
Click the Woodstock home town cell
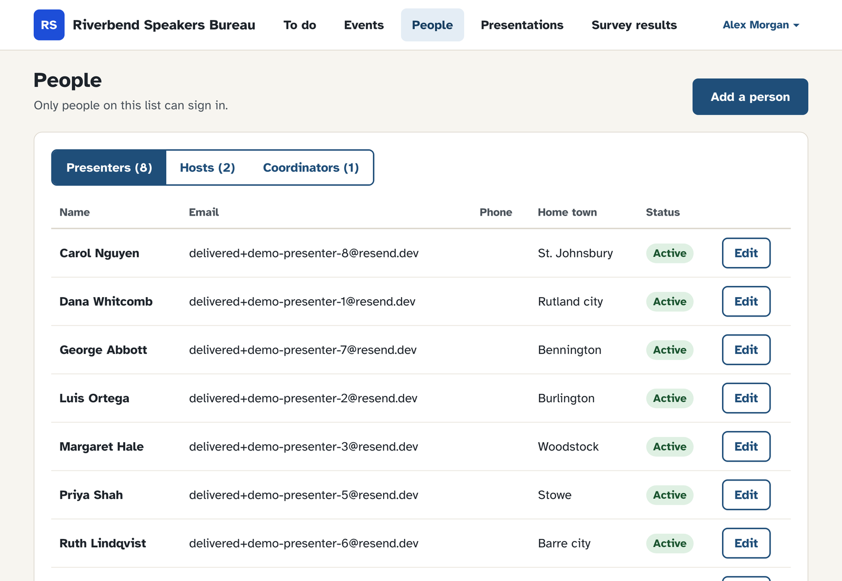[x=568, y=447]
